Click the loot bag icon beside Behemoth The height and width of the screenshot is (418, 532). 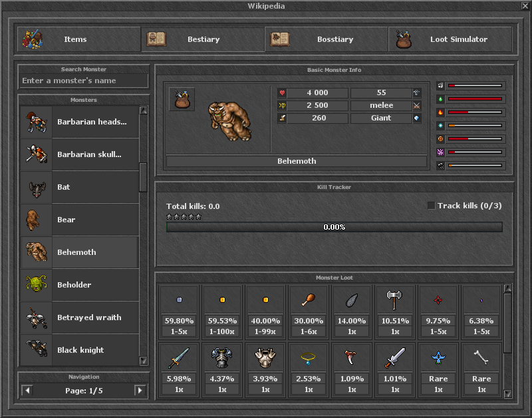point(182,99)
